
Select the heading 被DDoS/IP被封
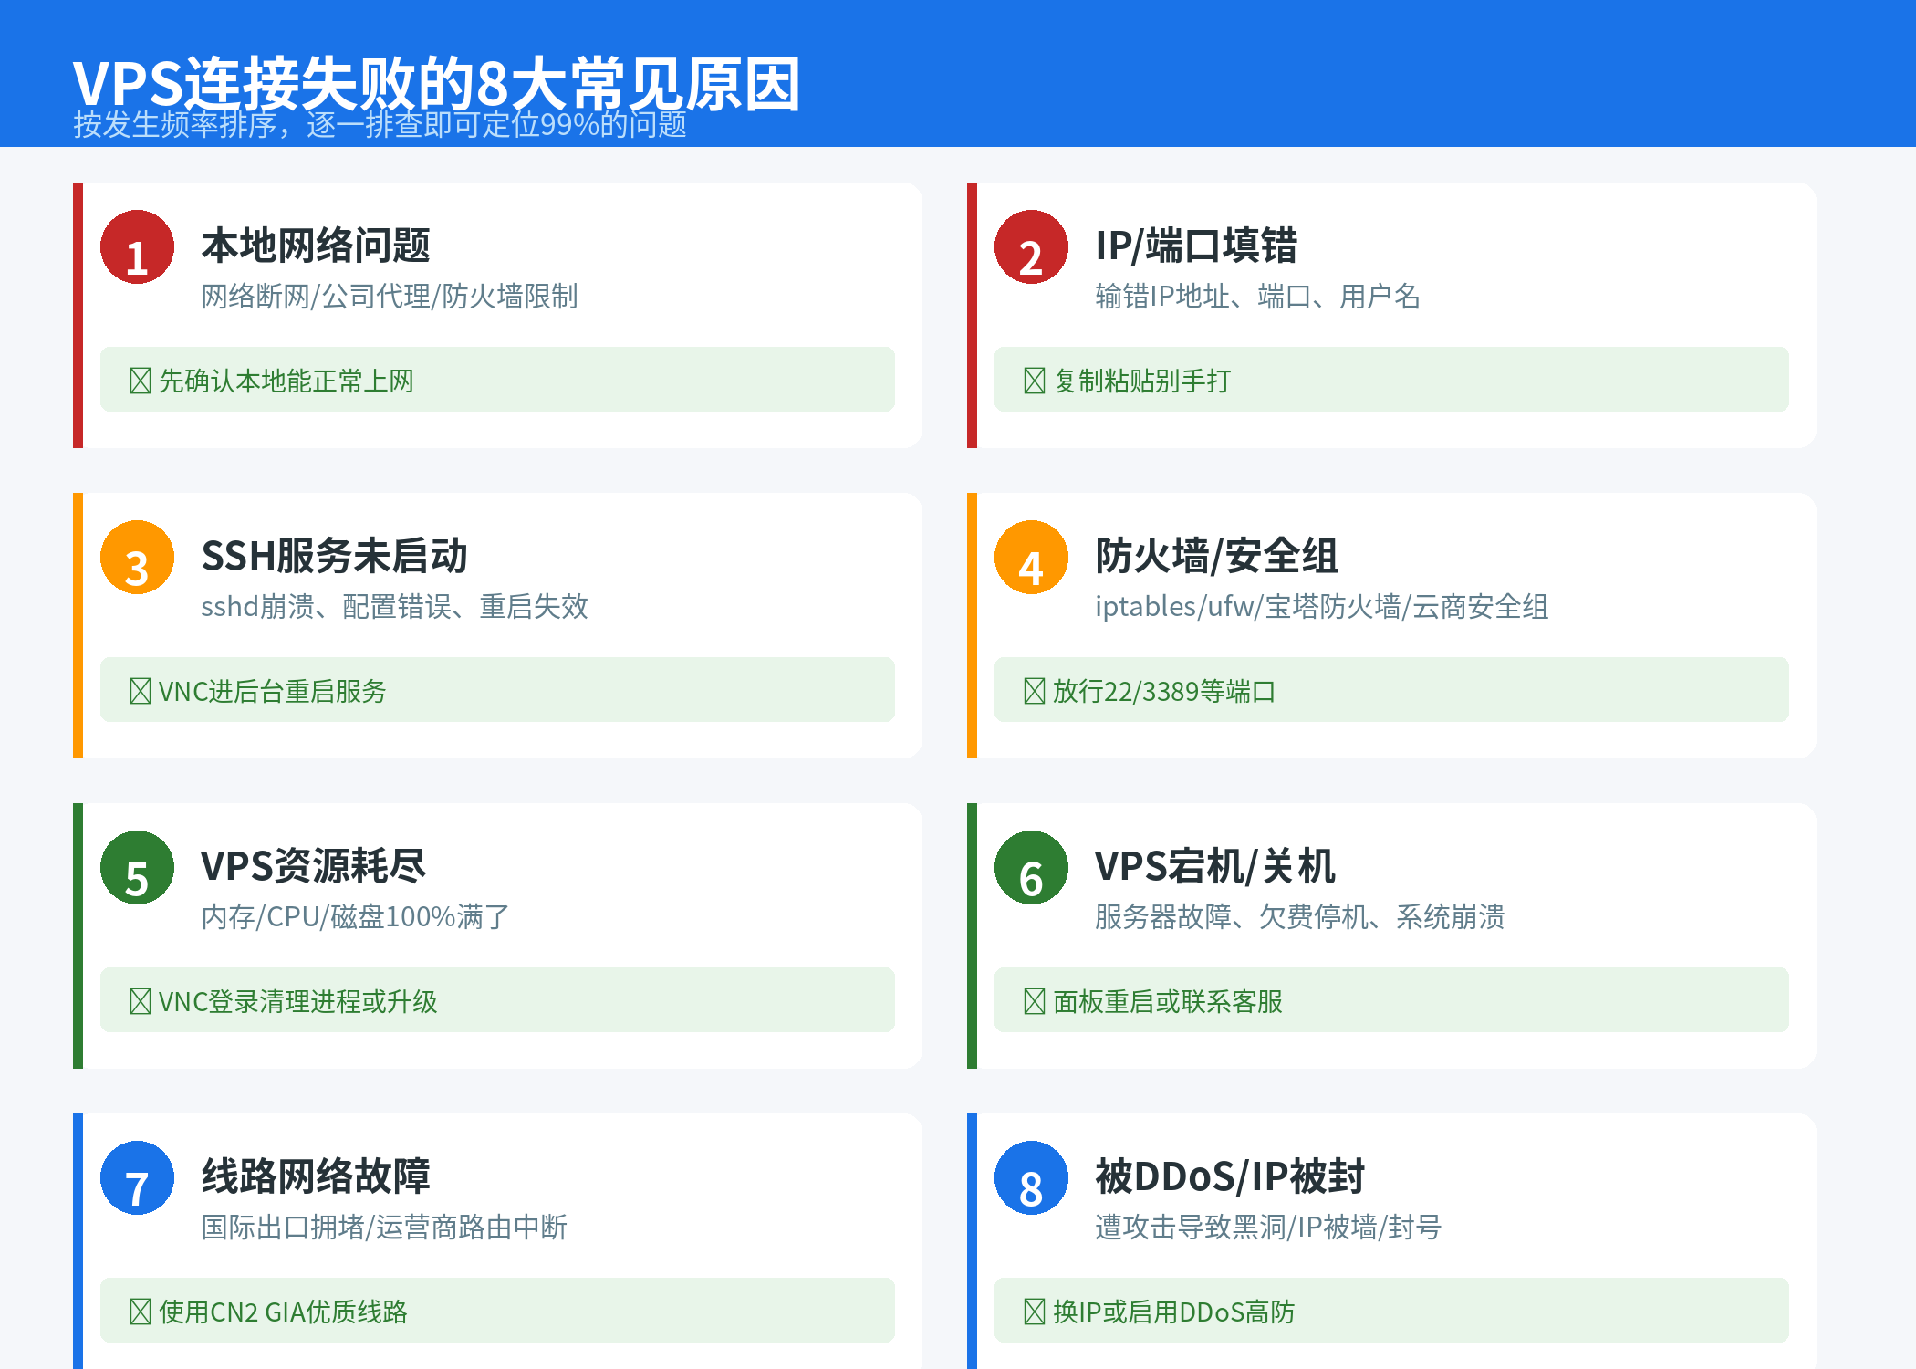[1230, 1176]
